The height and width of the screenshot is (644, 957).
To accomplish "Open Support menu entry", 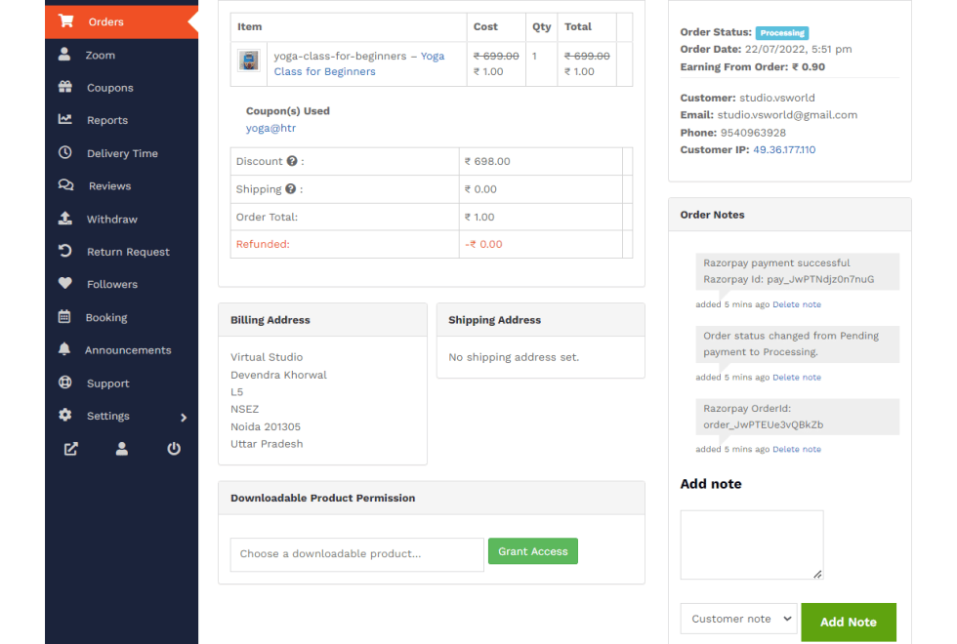I will click(121, 382).
